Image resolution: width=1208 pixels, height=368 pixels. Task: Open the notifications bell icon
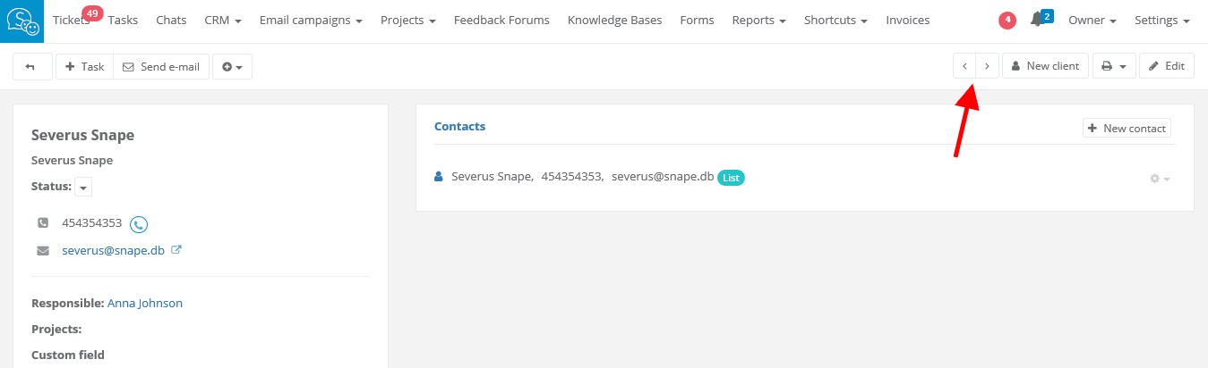[1038, 20]
